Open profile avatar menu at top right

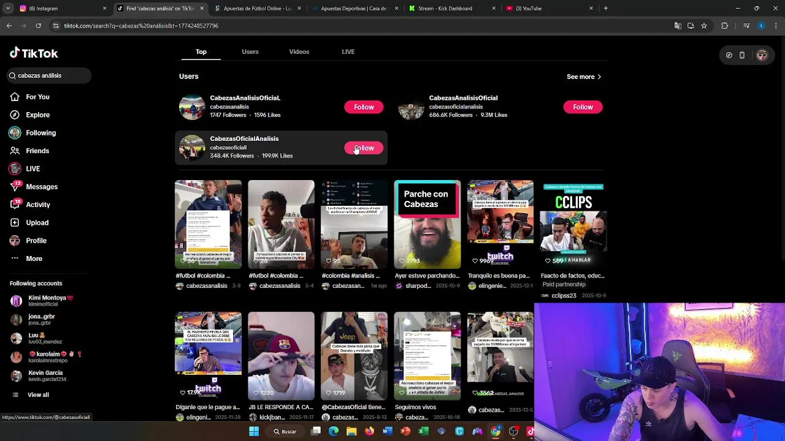click(x=762, y=55)
